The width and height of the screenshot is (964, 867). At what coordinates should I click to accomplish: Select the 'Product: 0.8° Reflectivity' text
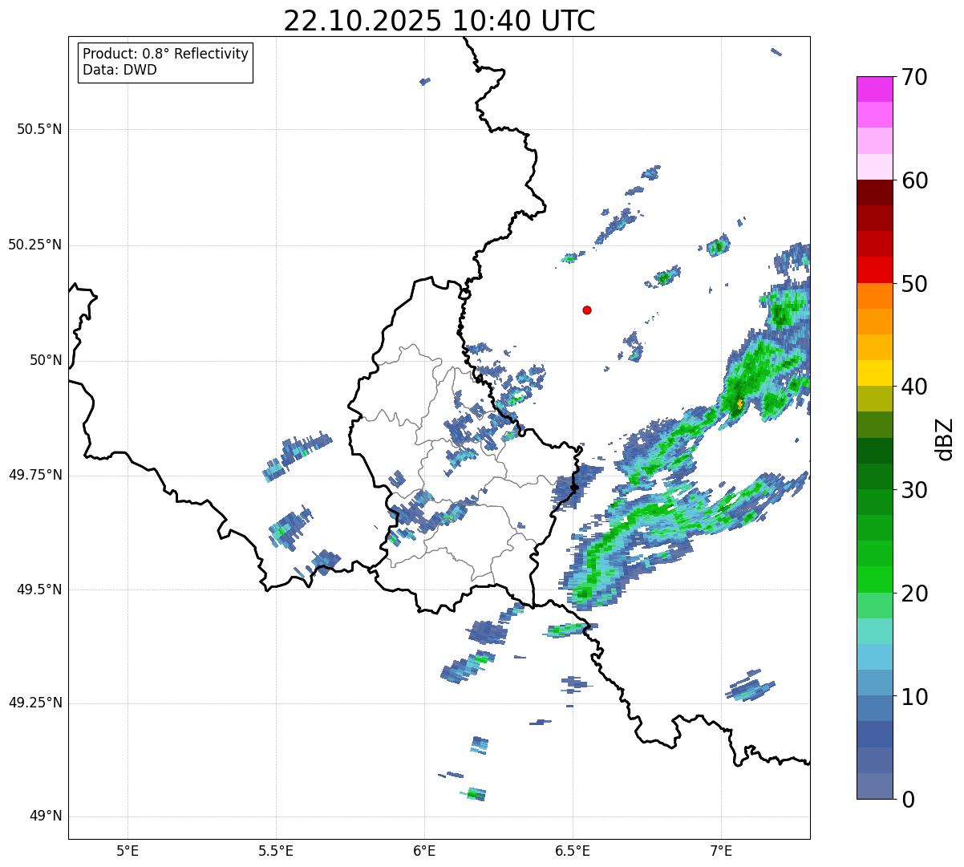point(166,54)
